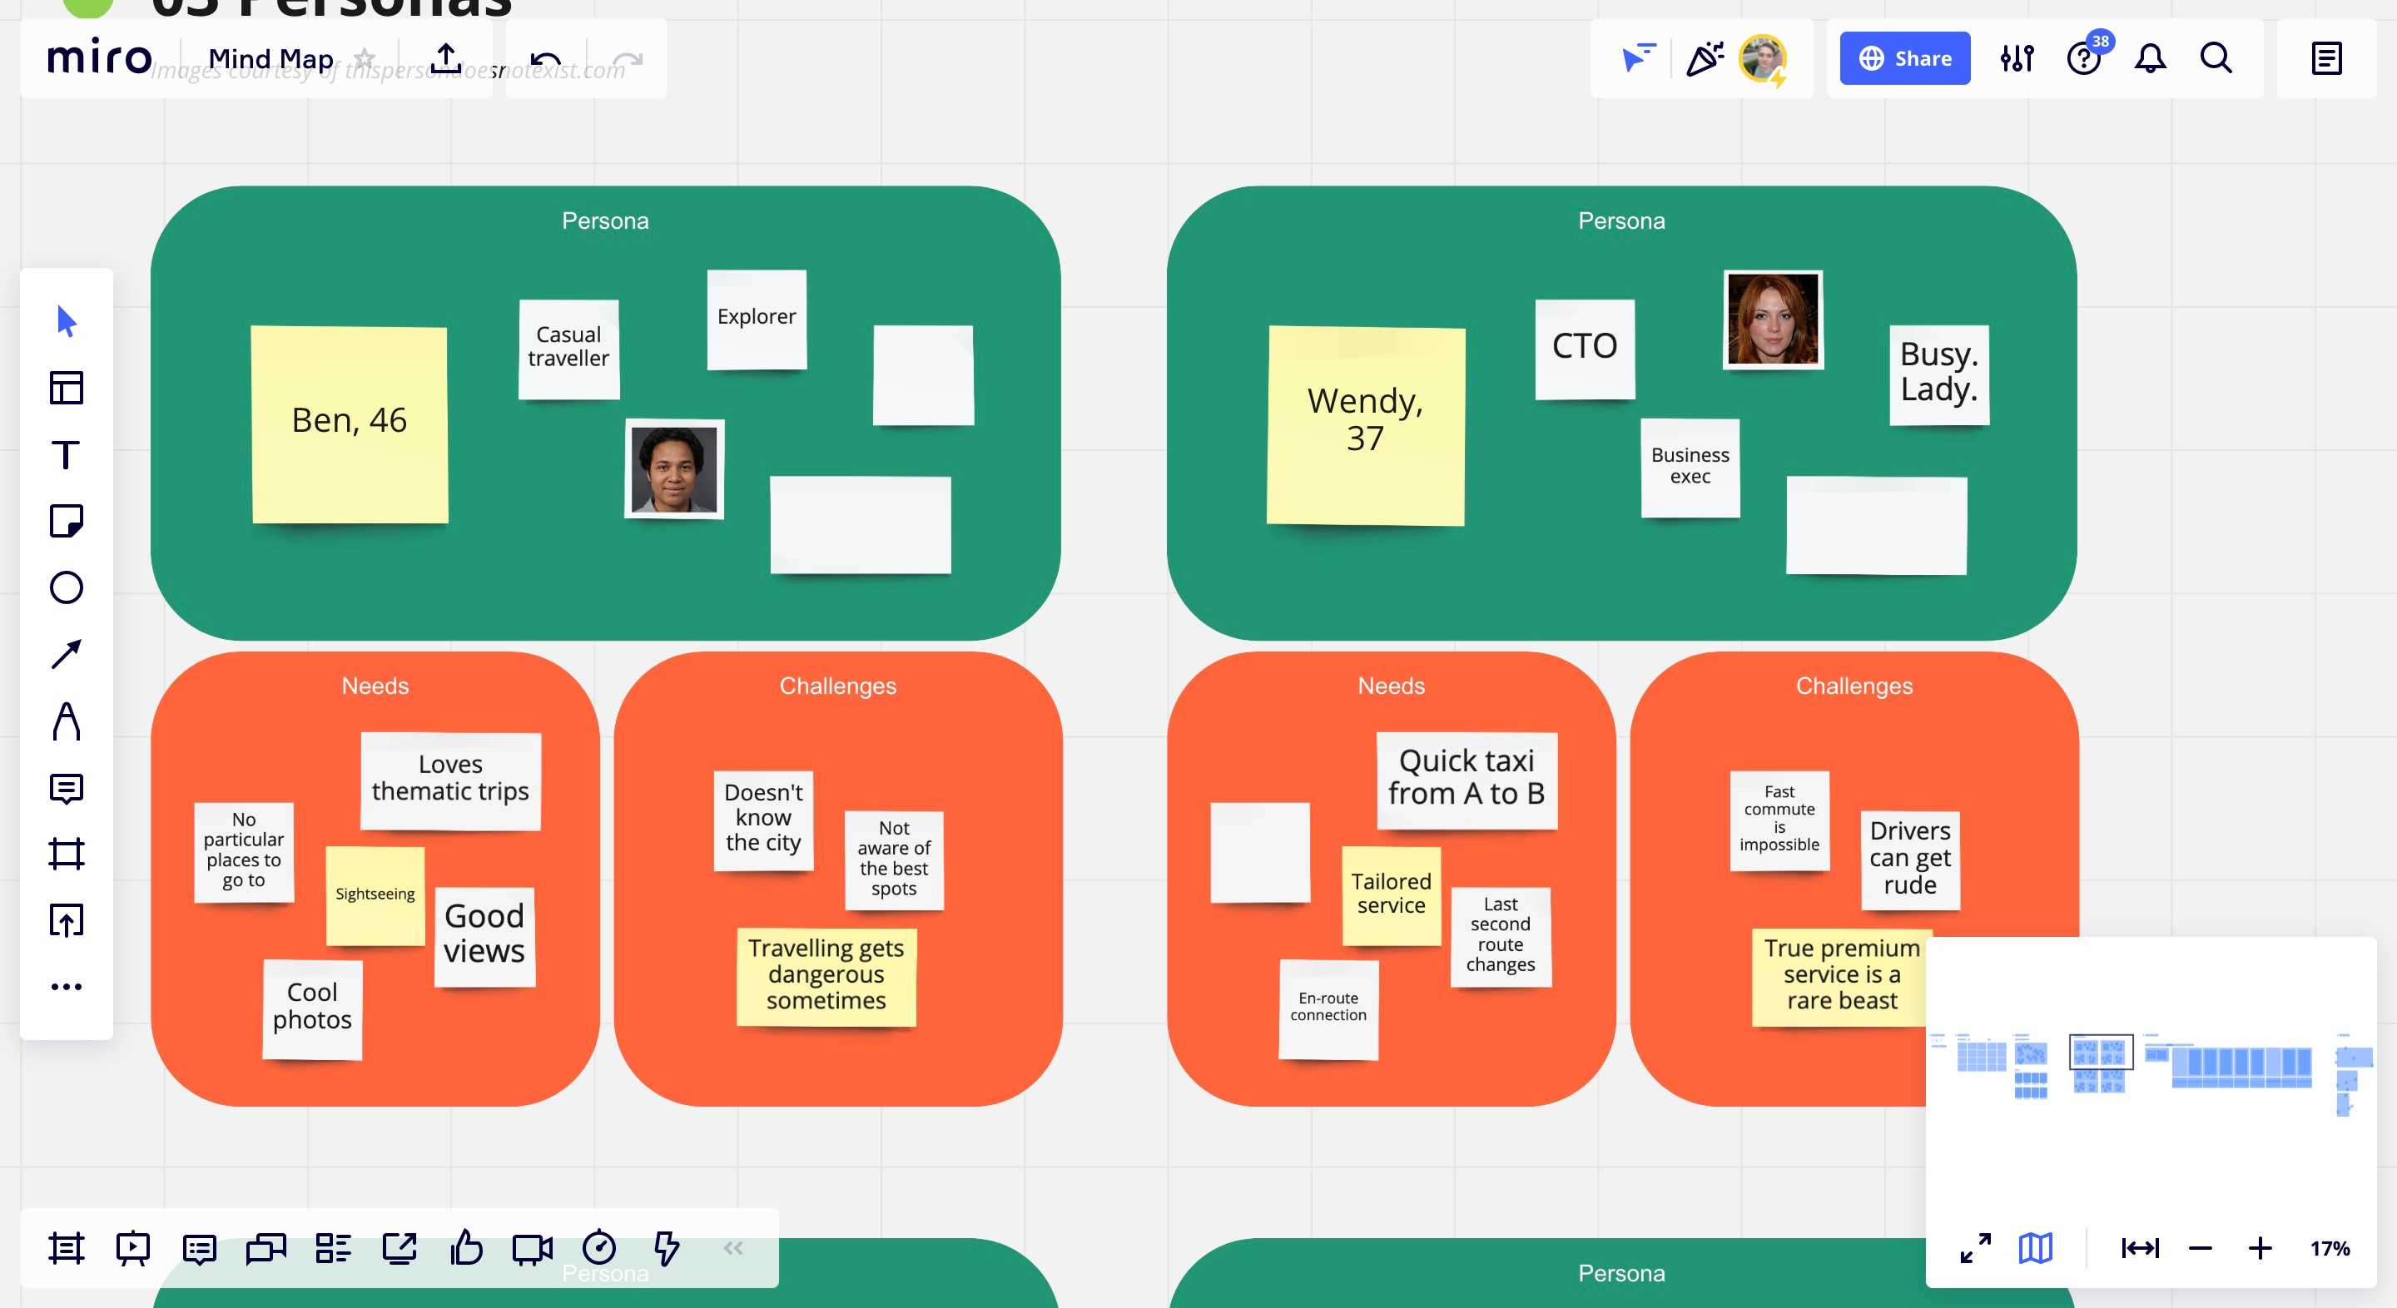Open the Mind Map board title
The height and width of the screenshot is (1308, 2397).
tap(270, 58)
